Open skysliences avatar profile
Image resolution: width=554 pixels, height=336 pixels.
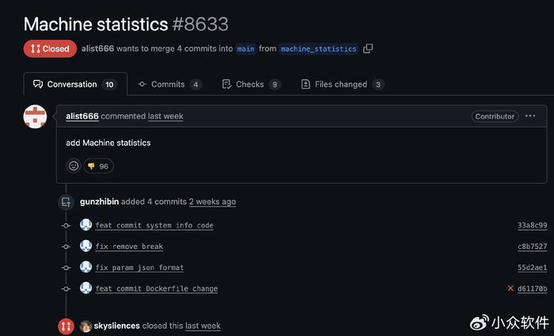(x=85, y=326)
